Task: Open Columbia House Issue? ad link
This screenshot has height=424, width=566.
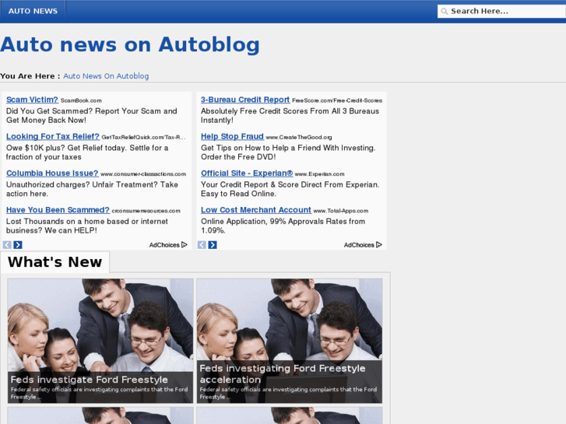Action: click(52, 173)
